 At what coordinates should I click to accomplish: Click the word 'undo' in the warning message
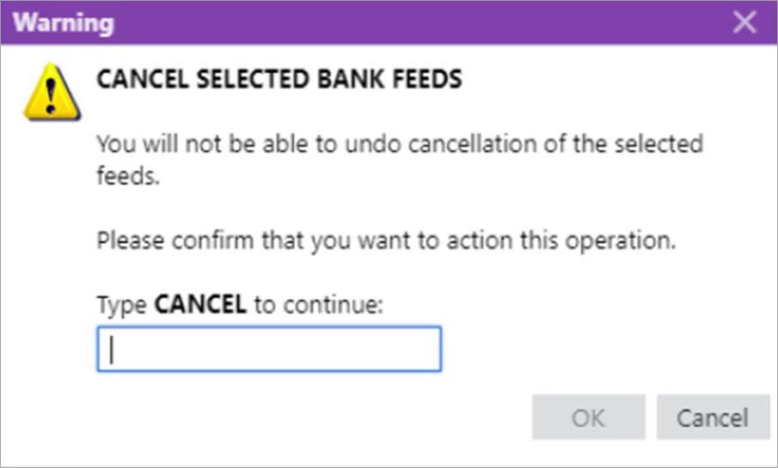coord(373,144)
